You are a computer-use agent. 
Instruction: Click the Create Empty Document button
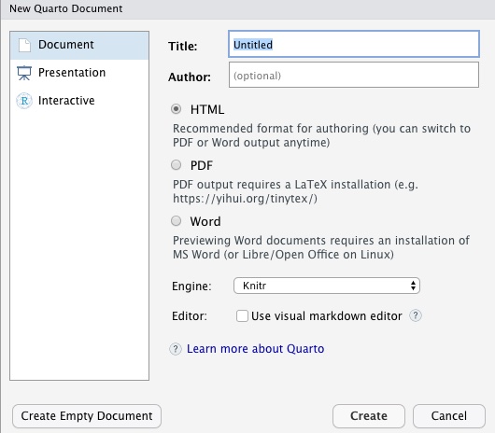pos(87,416)
